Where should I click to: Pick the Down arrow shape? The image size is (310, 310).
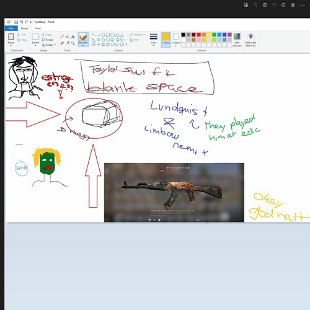tap(94, 45)
